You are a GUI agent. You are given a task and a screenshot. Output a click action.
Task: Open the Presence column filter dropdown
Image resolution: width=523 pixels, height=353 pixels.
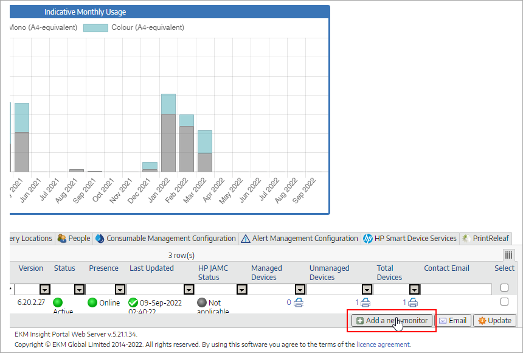[x=120, y=289]
